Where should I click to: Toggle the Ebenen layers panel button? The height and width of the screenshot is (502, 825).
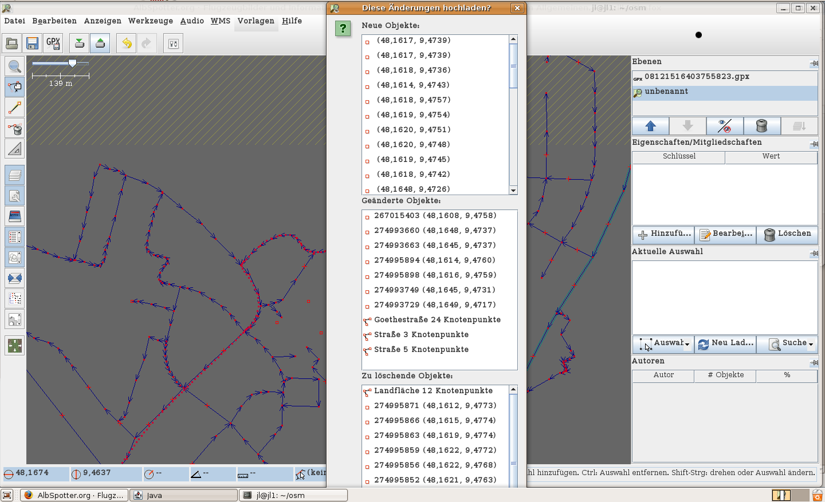pyautogui.click(x=15, y=175)
